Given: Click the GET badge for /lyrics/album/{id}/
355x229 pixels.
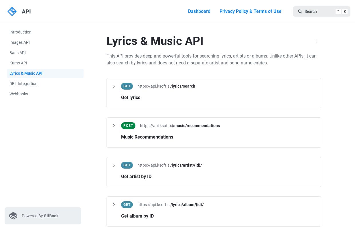Looking at the screenshot, I should coord(127,205).
